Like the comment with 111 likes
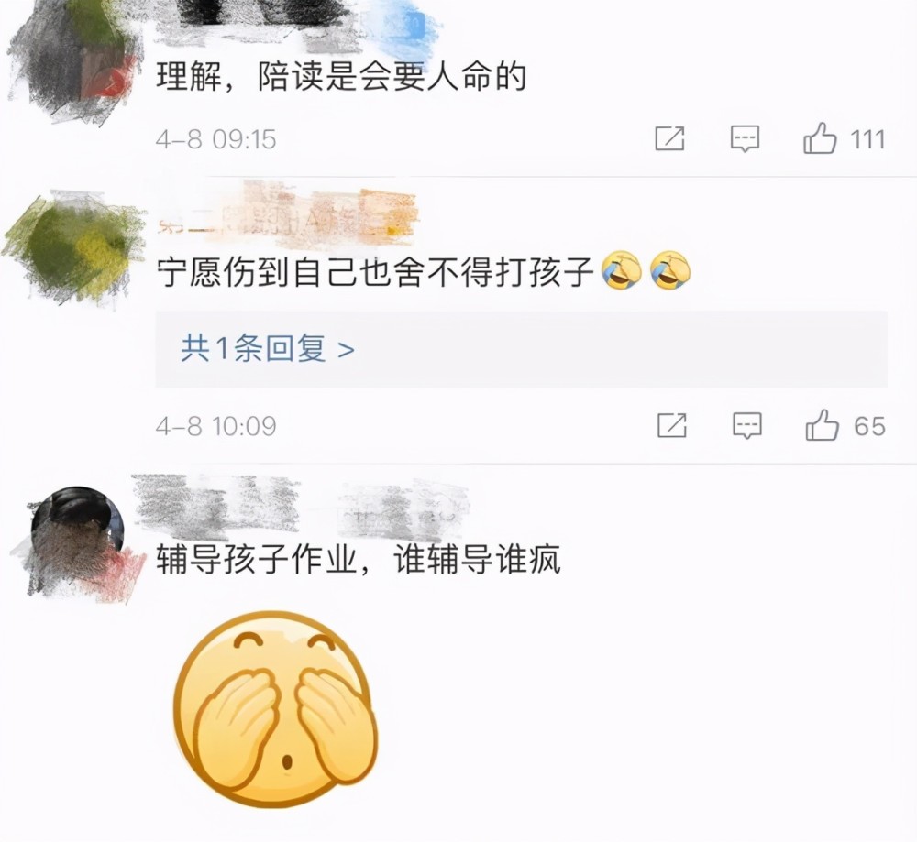The width and height of the screenshot is (917, 842). [x=820, y=138]
